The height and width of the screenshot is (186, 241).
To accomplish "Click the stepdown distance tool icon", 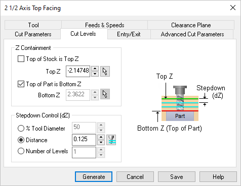I will point(111,140).
